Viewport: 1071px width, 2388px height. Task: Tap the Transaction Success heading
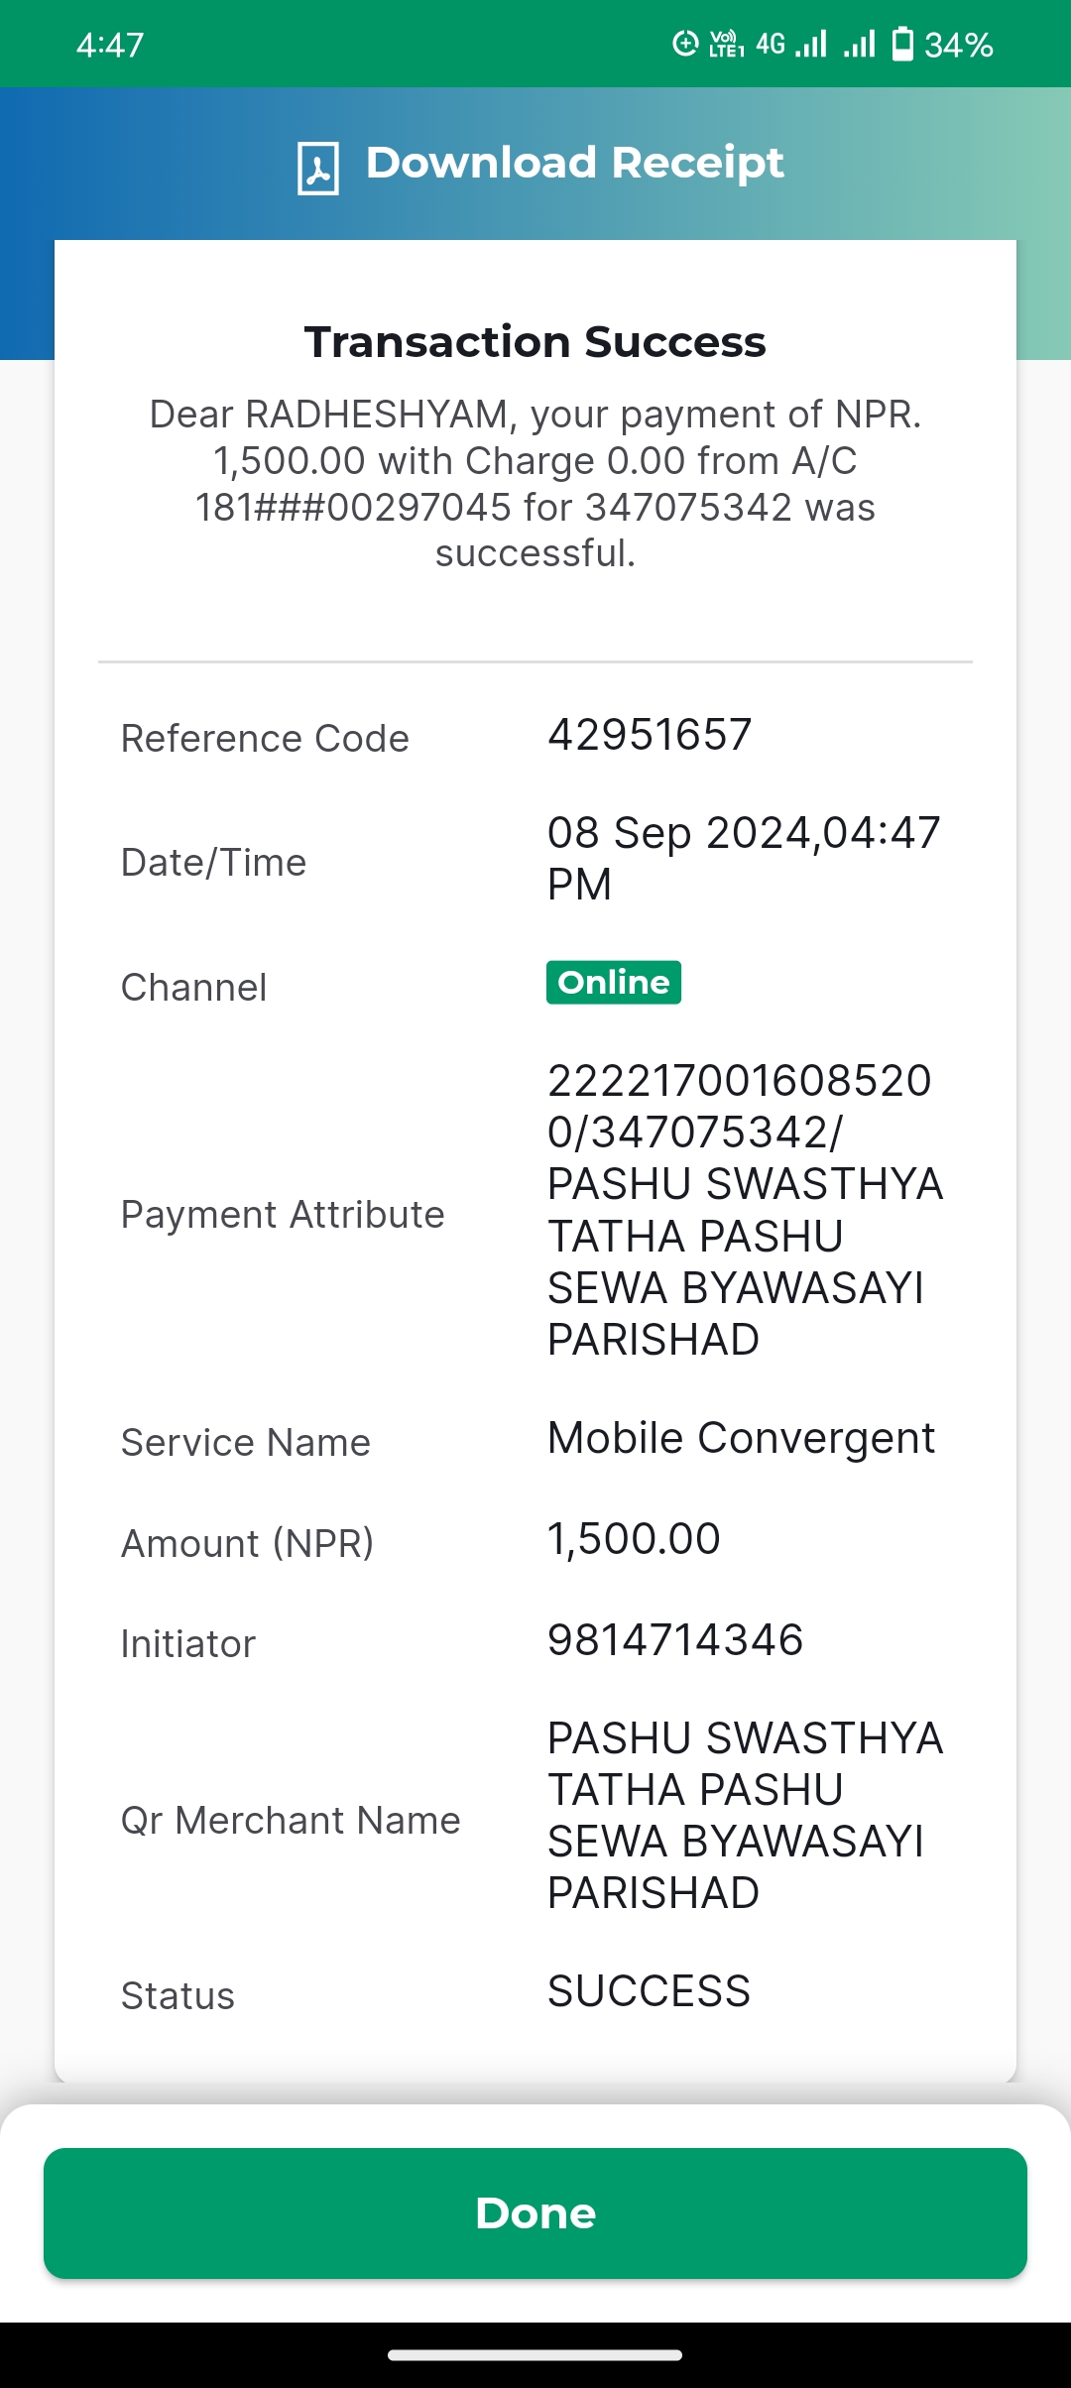tap(535, 341)
